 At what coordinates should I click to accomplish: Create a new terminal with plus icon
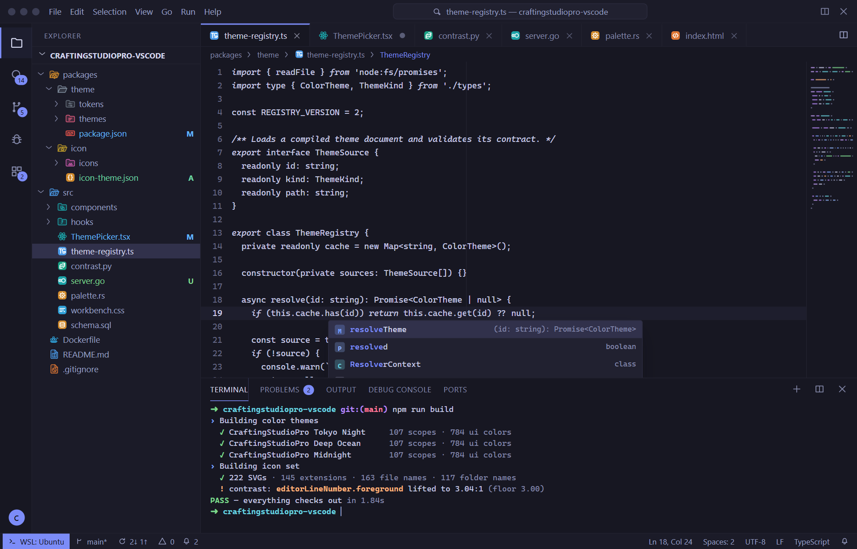pos(797,389)
